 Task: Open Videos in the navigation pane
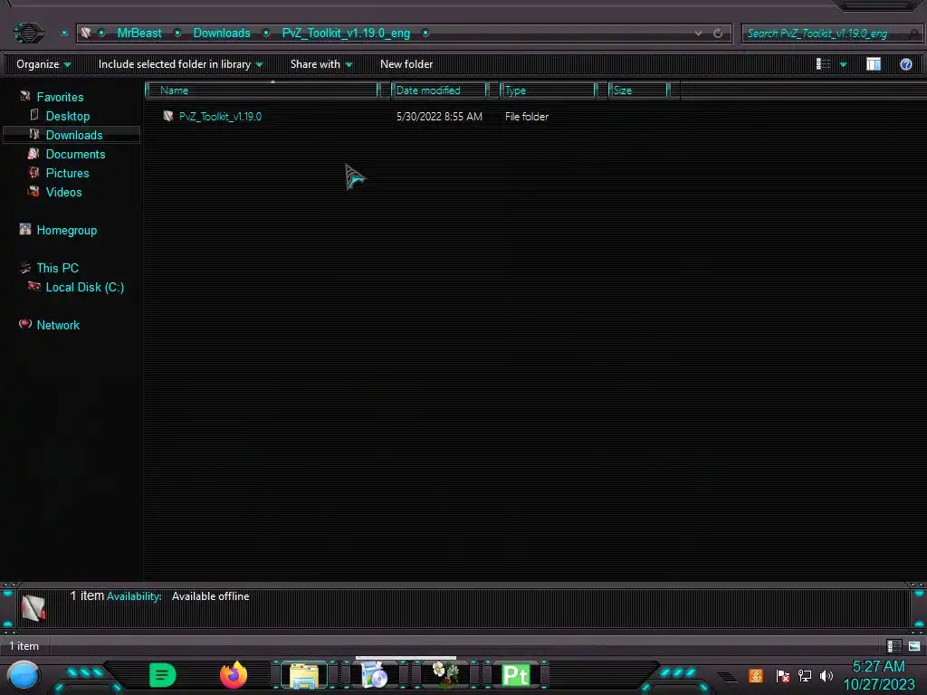(x=64, y=192)
